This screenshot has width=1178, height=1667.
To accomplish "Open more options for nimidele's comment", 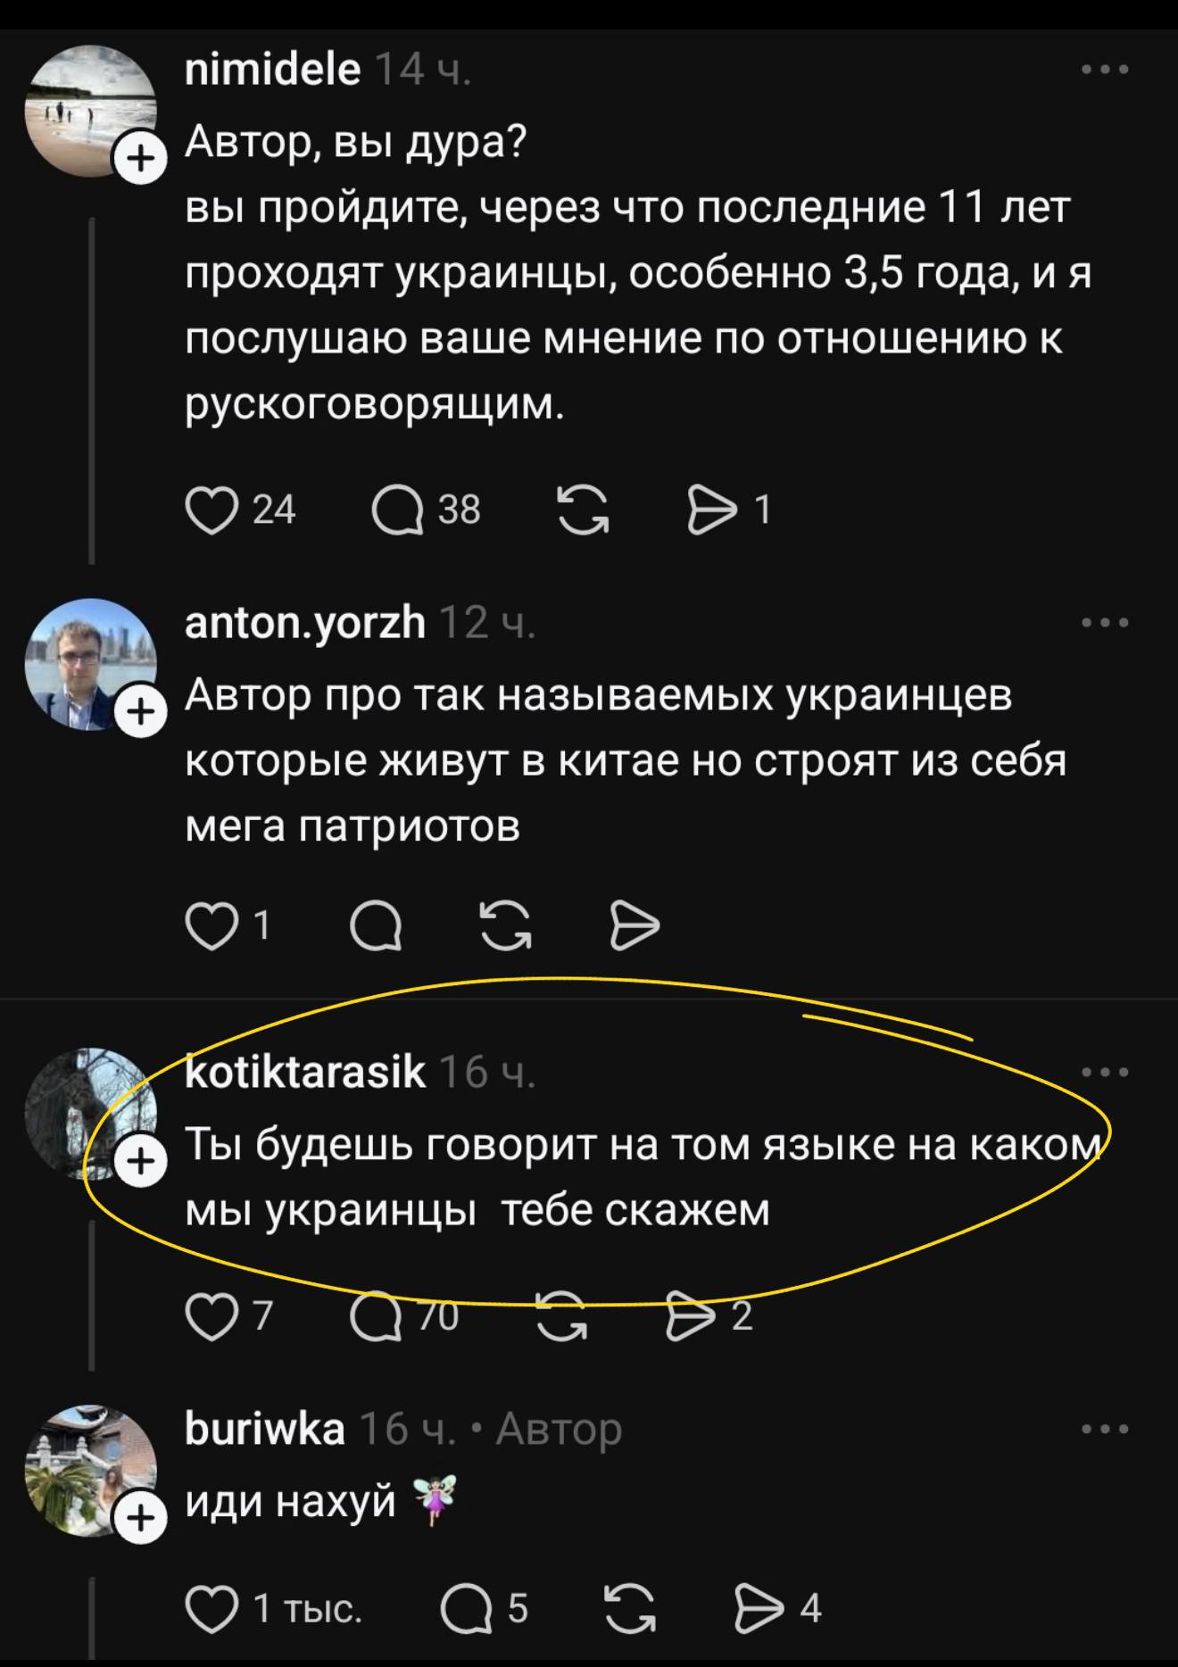I will pyautogui.click(x=1105, y=70).
